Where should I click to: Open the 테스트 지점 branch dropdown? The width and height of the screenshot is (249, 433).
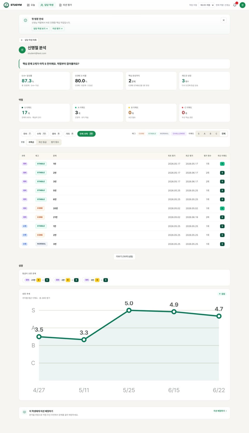pos(206,5)
